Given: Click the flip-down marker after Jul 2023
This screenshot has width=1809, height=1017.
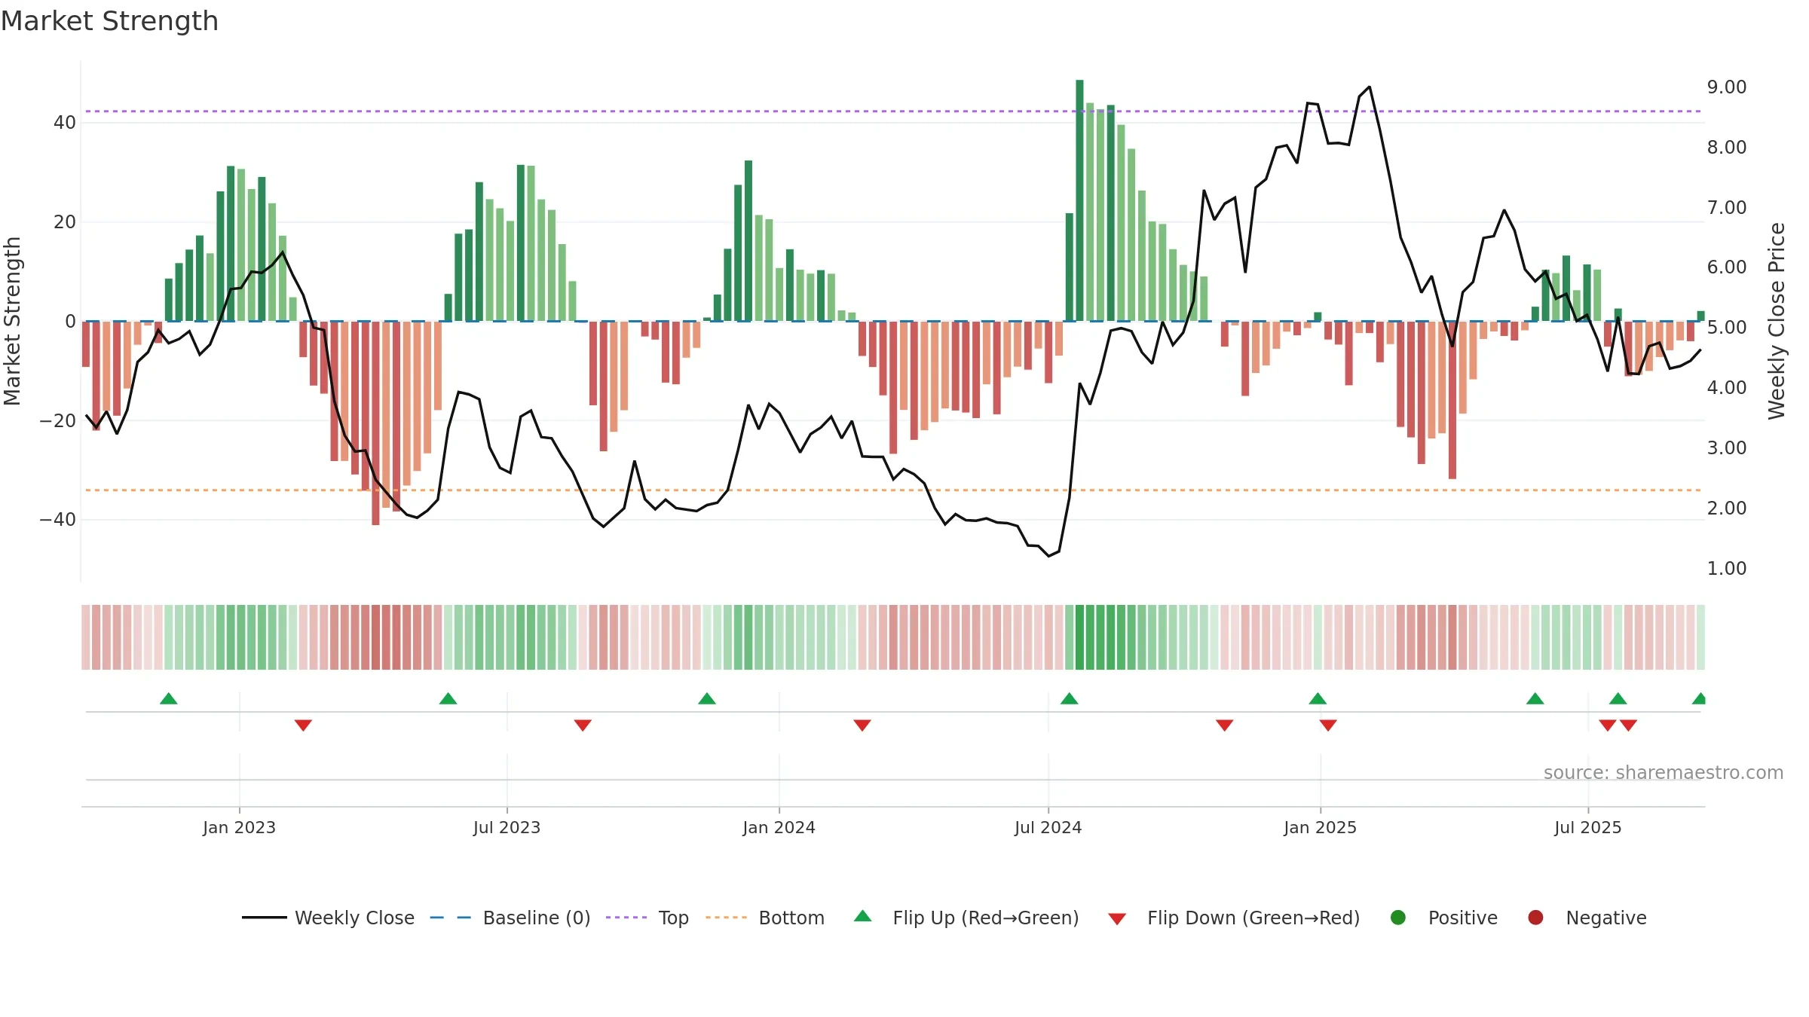Looking at the screenshot, I should tap(583, 725).
